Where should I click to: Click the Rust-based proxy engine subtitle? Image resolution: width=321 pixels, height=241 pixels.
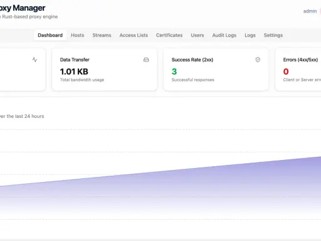point(29,16)
